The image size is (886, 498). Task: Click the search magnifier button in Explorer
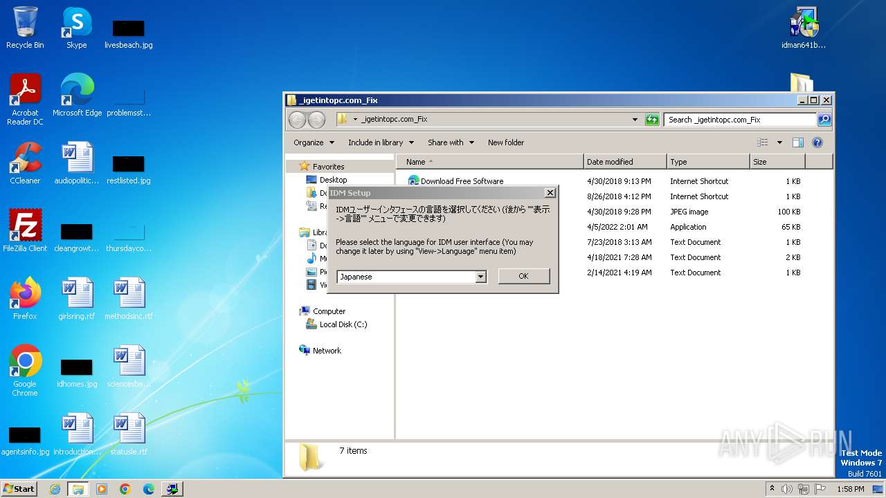pos(824,120)
